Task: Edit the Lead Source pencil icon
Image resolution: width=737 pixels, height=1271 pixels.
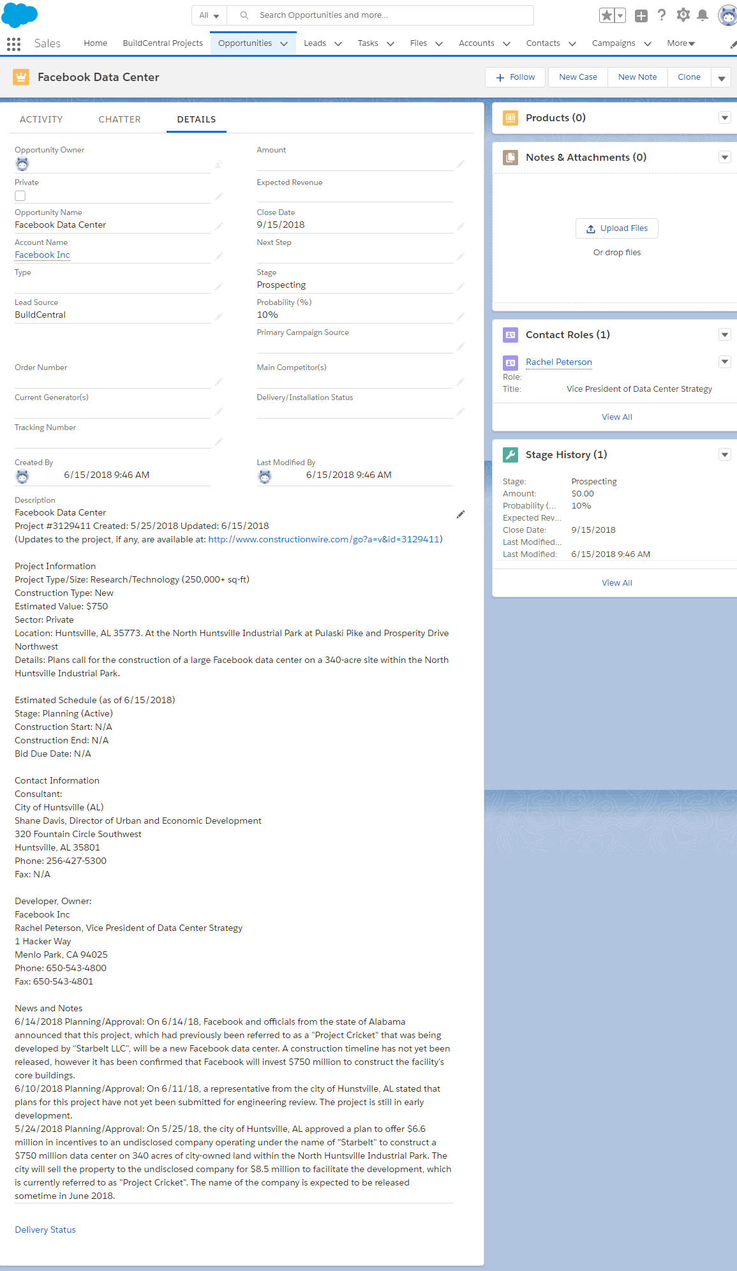Action: 219,316
